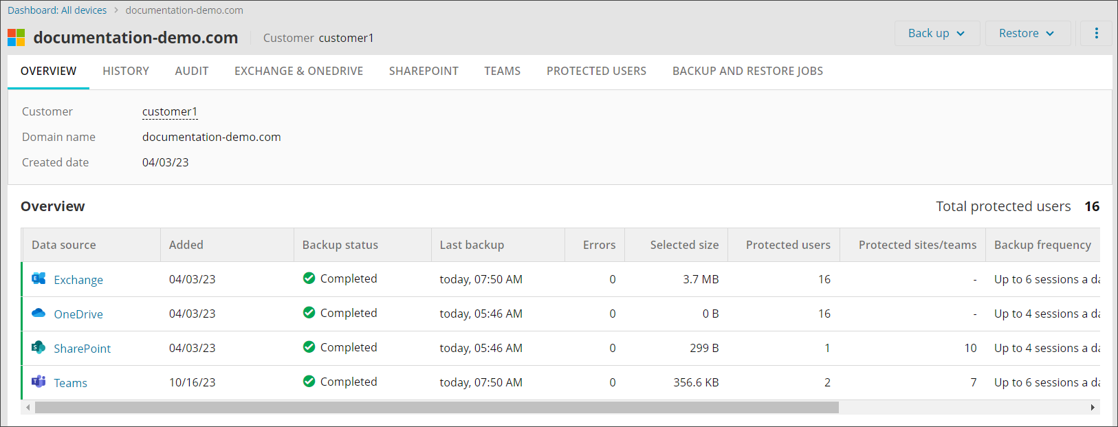Open the three-dot more actions menu
The height and width of the screenshot is (427, 1118).
click(1096, 33)
